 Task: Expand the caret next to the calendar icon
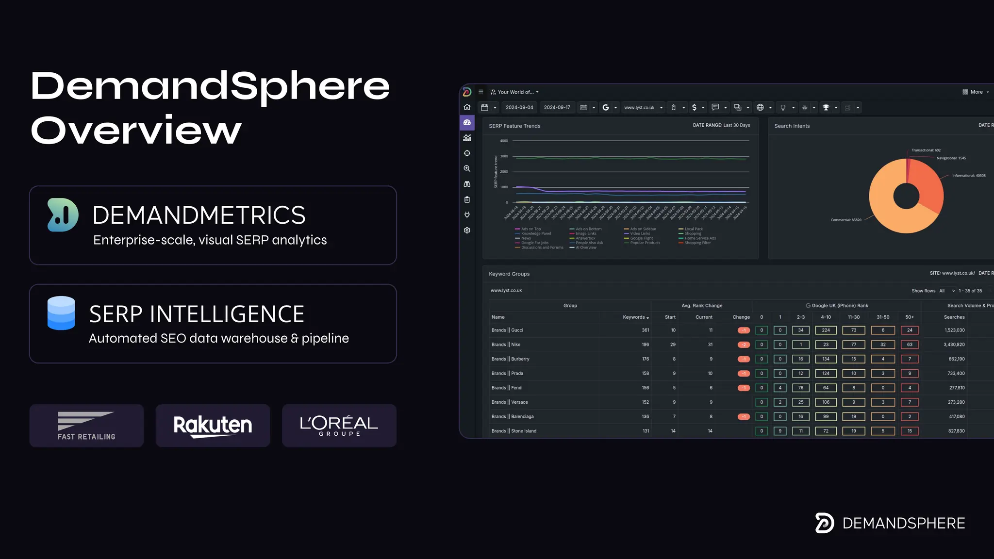495,108
